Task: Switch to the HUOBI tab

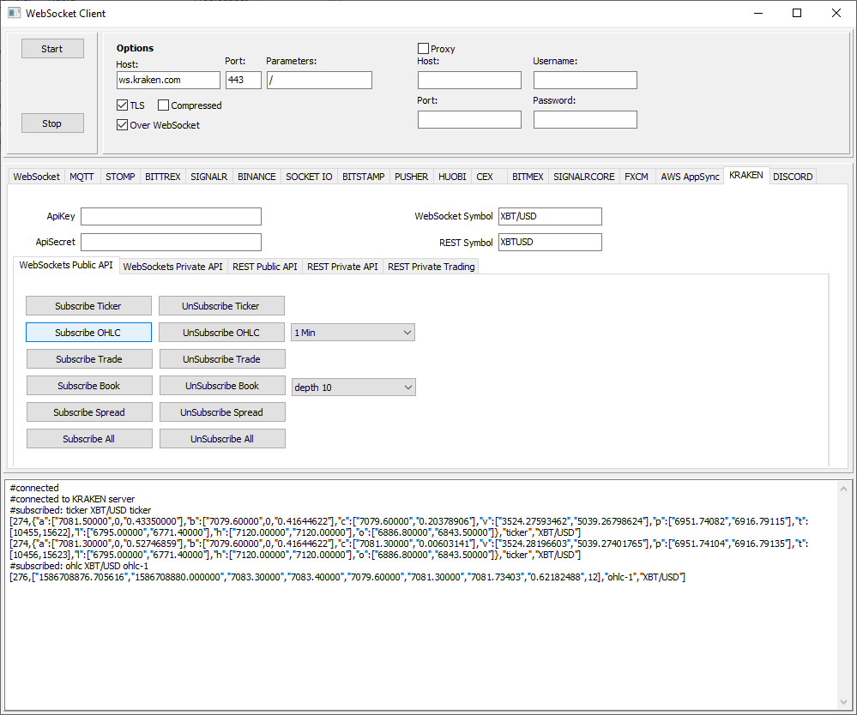Action: click(452, 177)
